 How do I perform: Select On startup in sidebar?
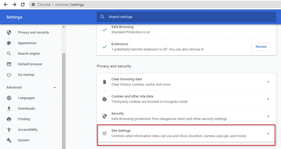tap(26, 75)
